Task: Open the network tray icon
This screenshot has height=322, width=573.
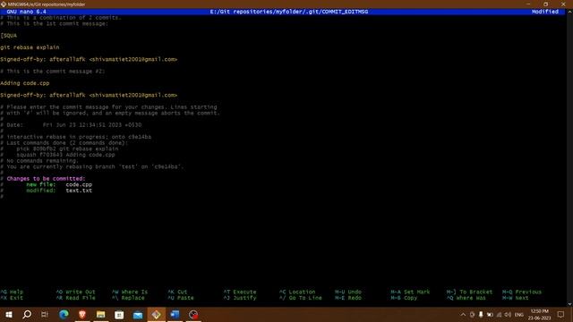Action: point(499,315)
